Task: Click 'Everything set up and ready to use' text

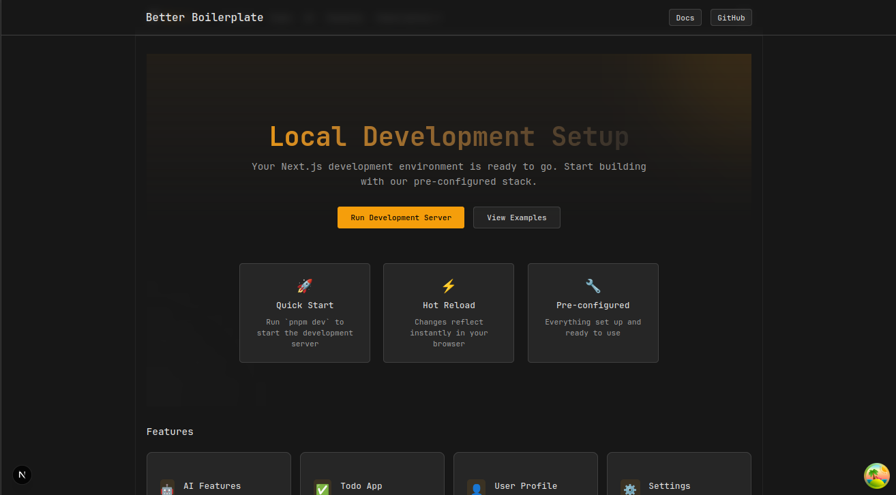Action: point(593,327)
